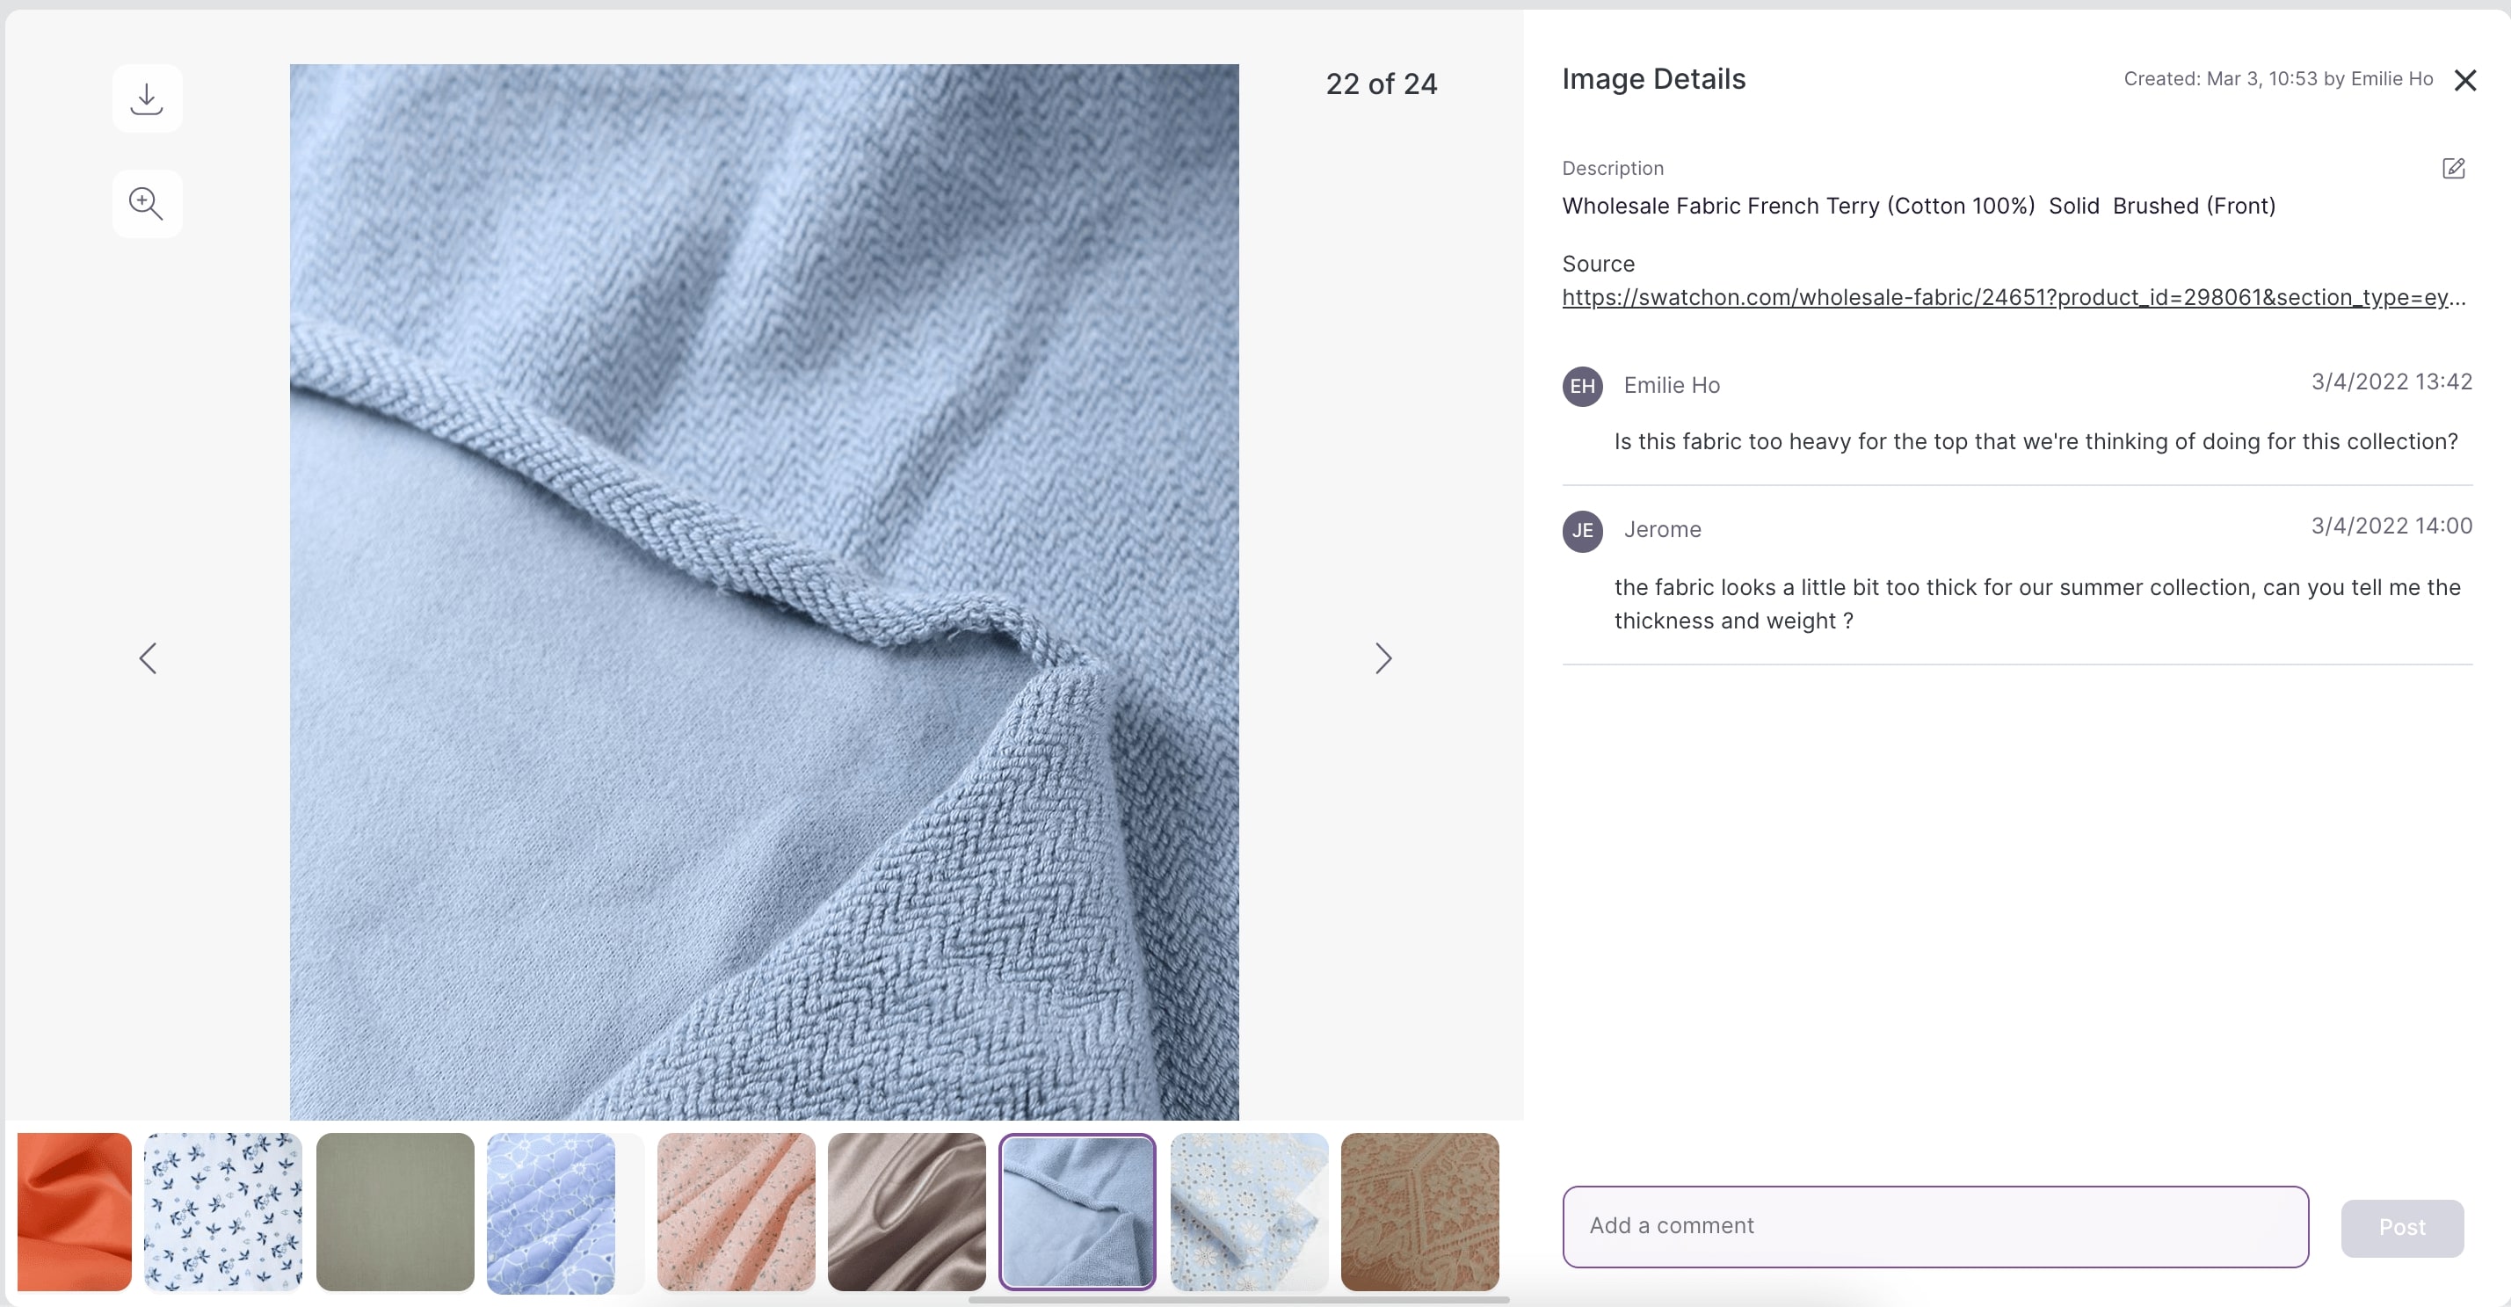Advance to the next image
Screen dimensions: 2511x1307
point(1383,657)
